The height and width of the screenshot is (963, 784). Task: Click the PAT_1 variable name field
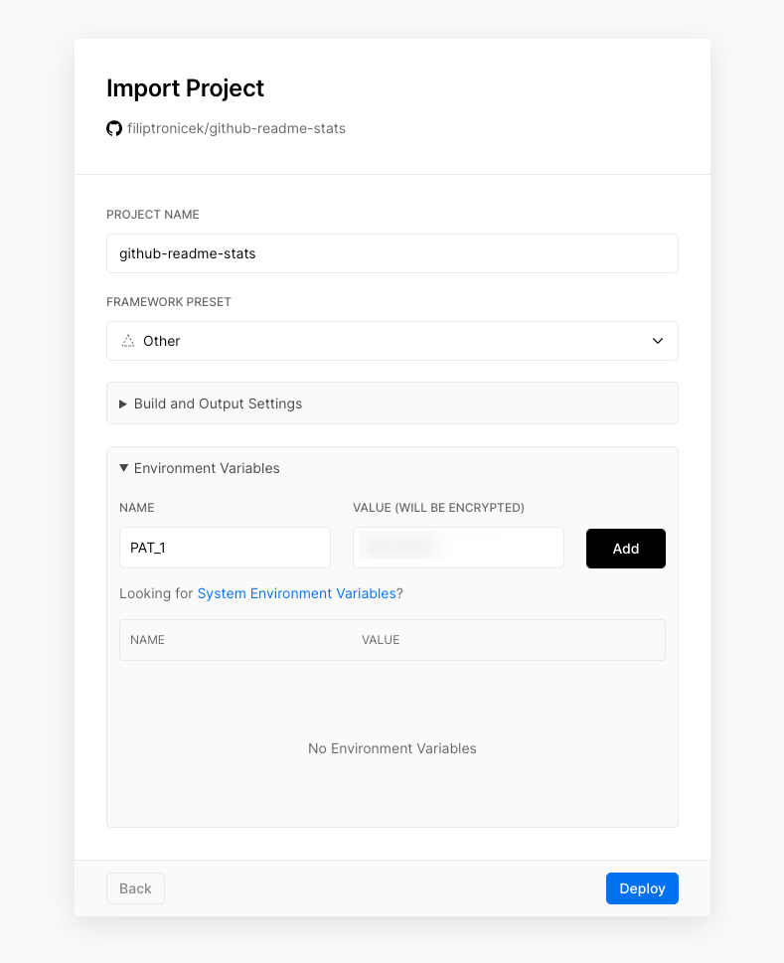point(225,548)
